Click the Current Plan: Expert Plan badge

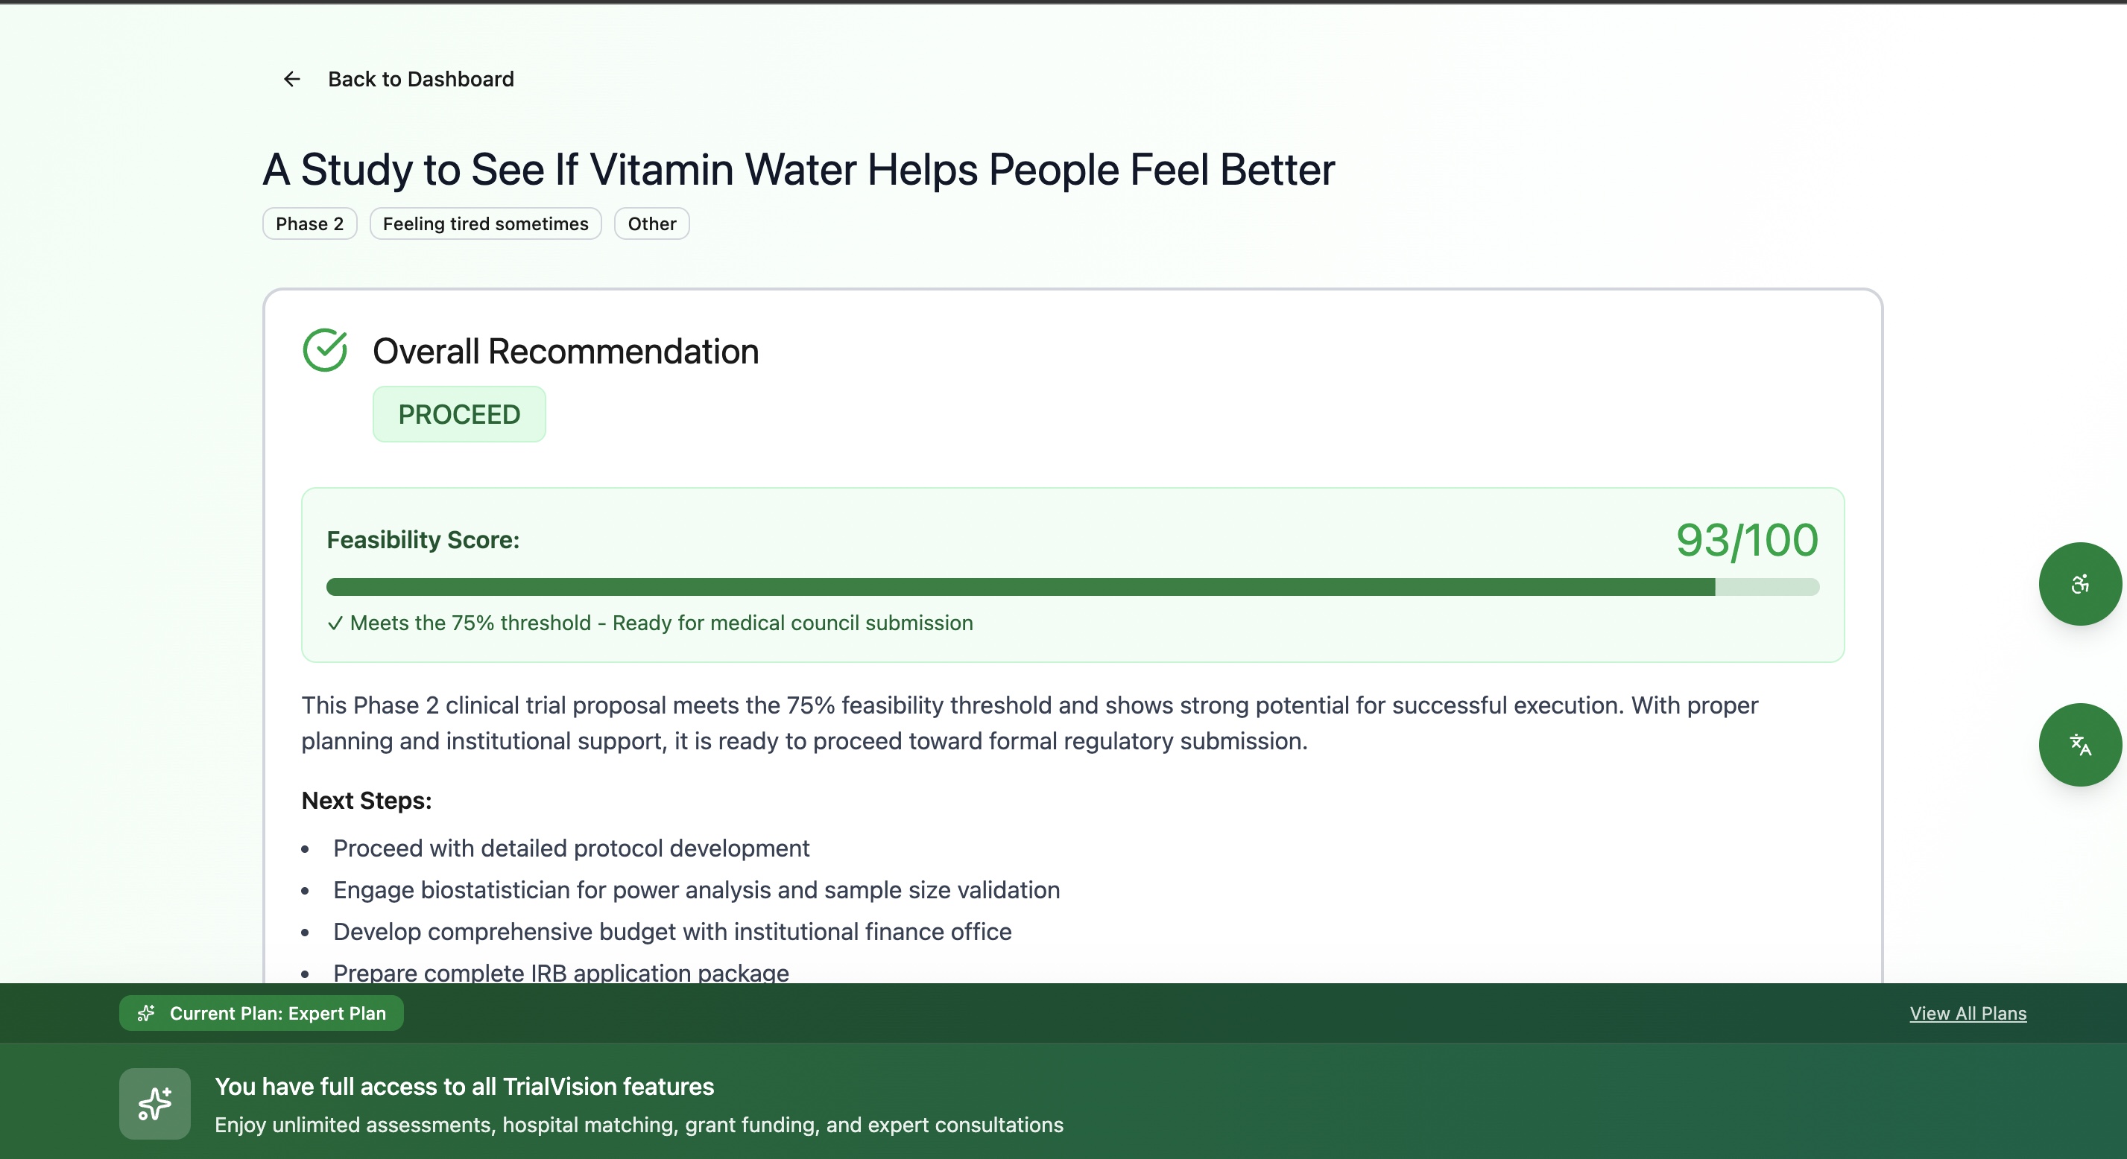coord(262,1013)
